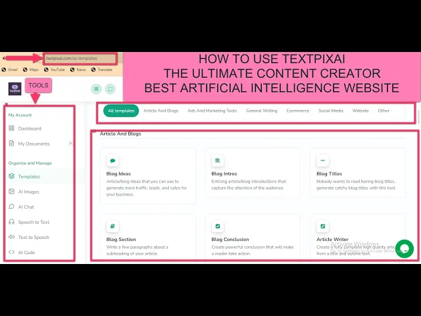The width and height of the screenshot is (421, 316).
Task: Click the Blog Ideas description text
Action: tap(147, 188)
